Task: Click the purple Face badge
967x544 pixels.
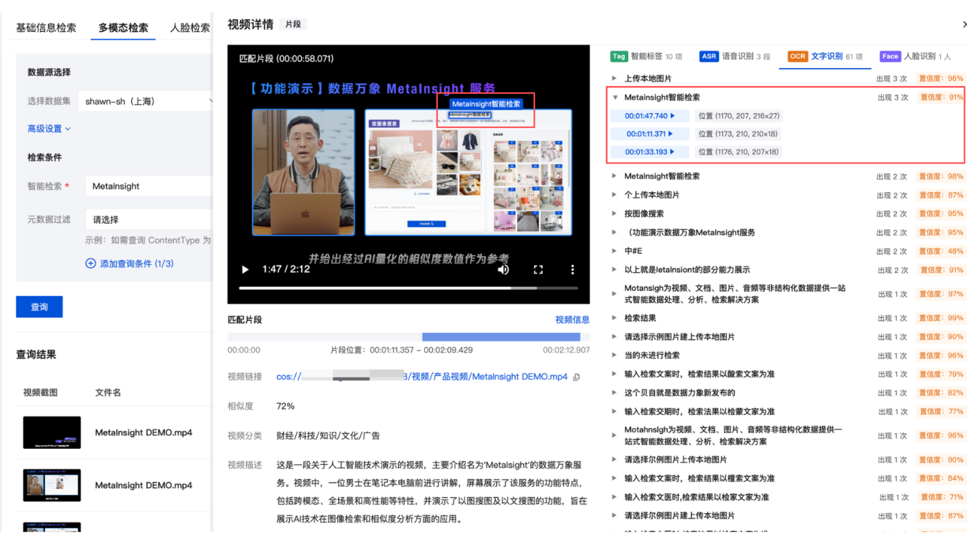Action: click(x=890, y=56)
